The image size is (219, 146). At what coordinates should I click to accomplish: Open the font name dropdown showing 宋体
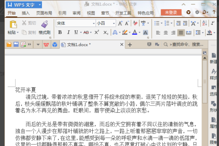[76, 23]
